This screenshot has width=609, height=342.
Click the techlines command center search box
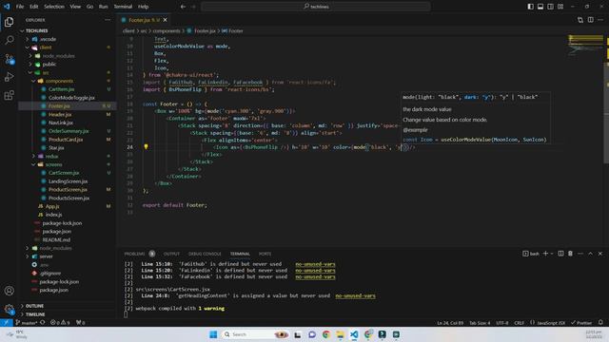click(316, 7)
